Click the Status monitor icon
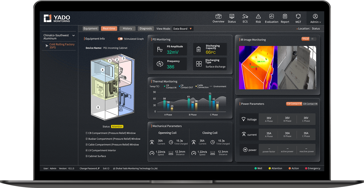Image resolution: width=364 pixels, height=188 pixels. point(232,17)
